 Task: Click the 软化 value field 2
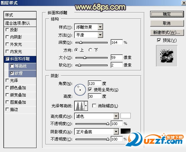(x=117, y=65)
